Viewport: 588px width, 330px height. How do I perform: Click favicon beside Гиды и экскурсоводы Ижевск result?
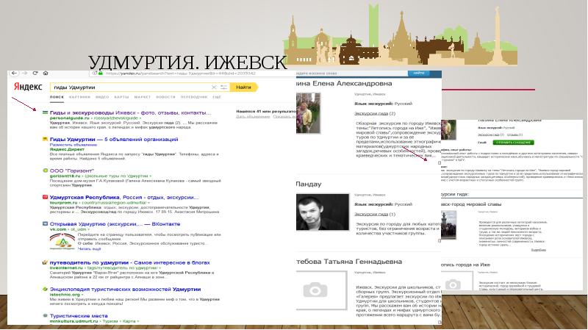pos(45,112)
